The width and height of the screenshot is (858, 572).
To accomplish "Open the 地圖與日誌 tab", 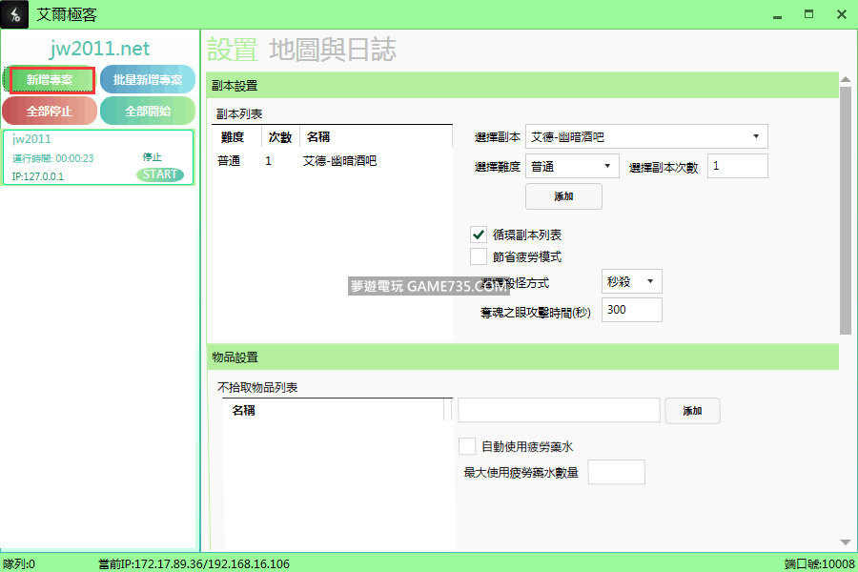I will [x=333, y=50].
